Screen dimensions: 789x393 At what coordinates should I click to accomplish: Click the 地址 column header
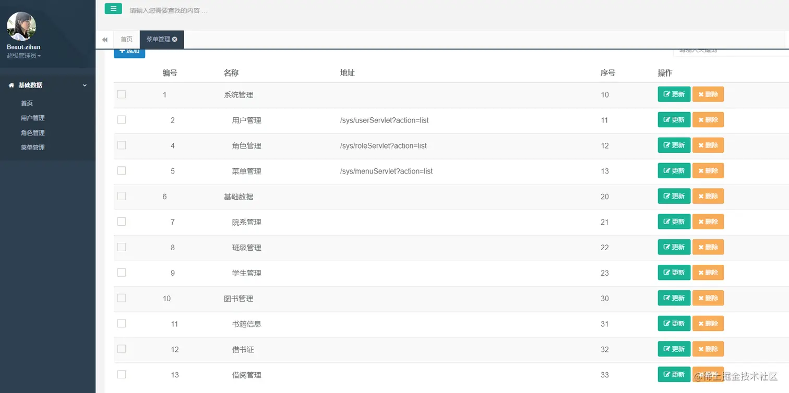348,73
